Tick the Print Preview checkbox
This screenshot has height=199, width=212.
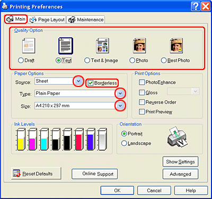click(142, 112)
